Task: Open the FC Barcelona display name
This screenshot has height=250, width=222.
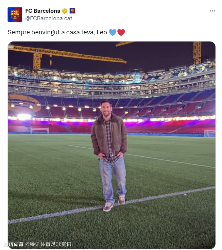Action: (x=43, y=11)
